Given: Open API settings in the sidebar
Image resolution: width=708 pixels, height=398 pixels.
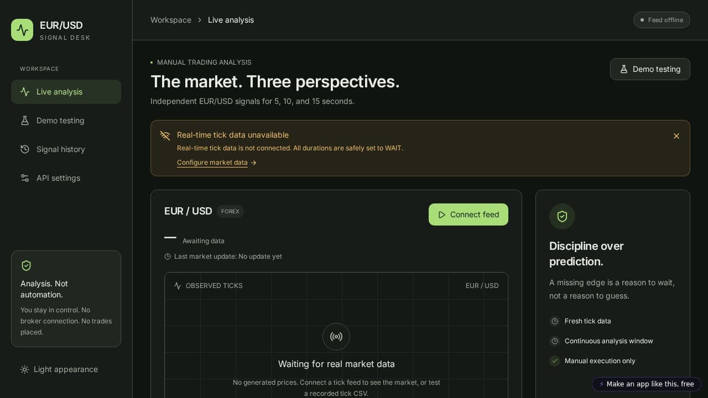Looking at the screenshot, I should pos(66,178).
